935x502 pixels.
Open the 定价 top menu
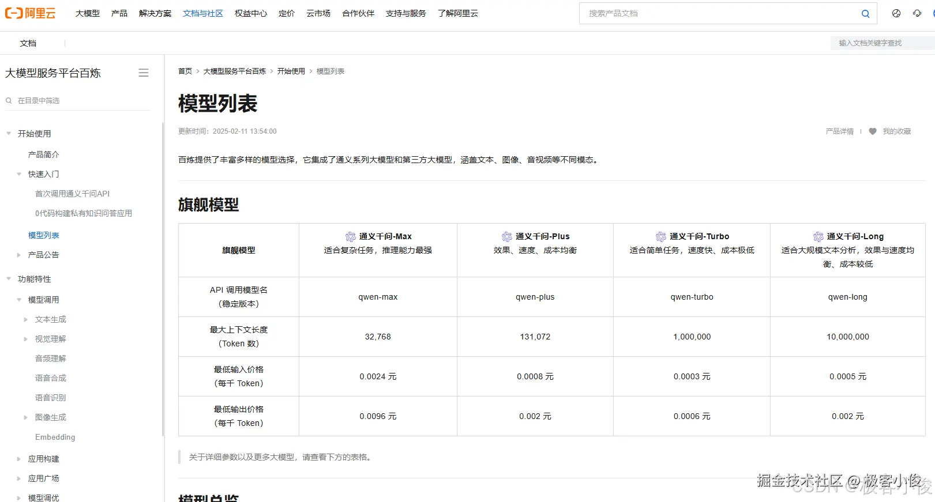point(287,13)
